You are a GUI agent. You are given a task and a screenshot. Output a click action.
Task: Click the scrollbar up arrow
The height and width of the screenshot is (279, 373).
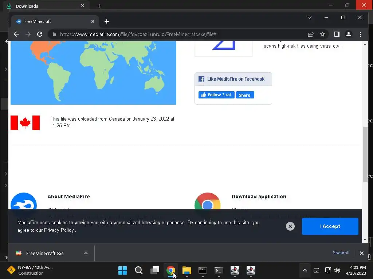pos(365,44)
